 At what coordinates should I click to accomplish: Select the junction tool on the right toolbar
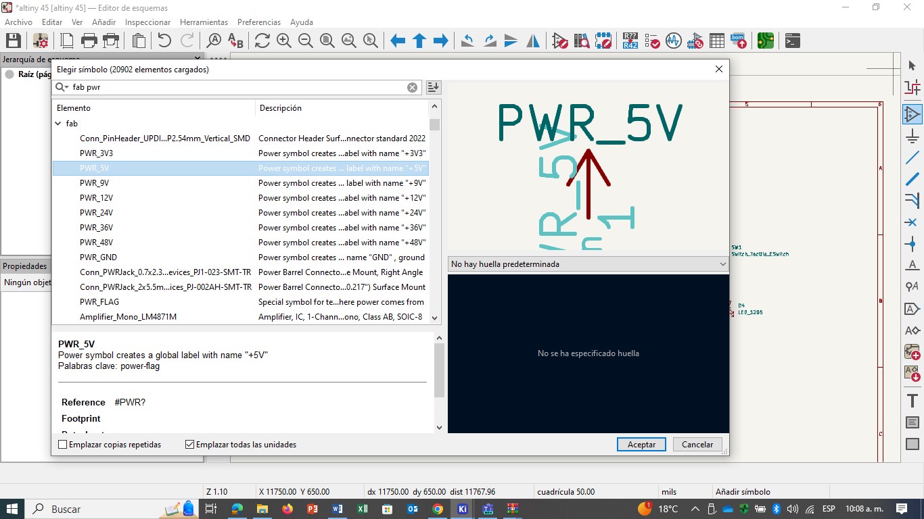point(912,244)
